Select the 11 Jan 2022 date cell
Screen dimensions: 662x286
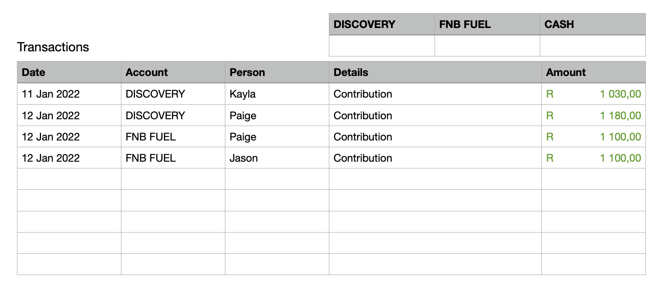tap(69, 94)
